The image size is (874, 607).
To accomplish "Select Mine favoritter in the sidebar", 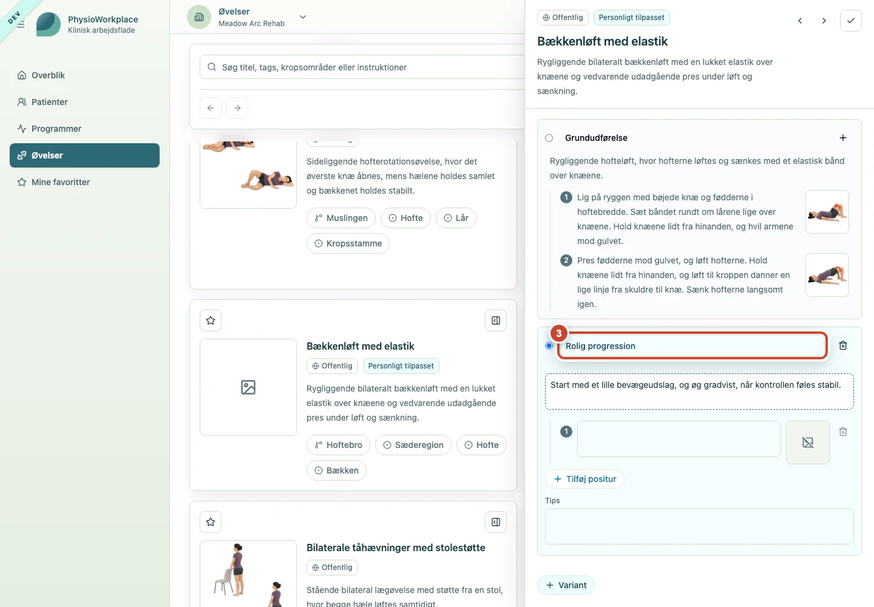I will [84, 182].
